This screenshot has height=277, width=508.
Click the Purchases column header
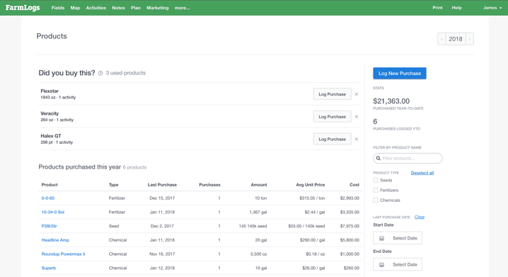click(209, 185)
